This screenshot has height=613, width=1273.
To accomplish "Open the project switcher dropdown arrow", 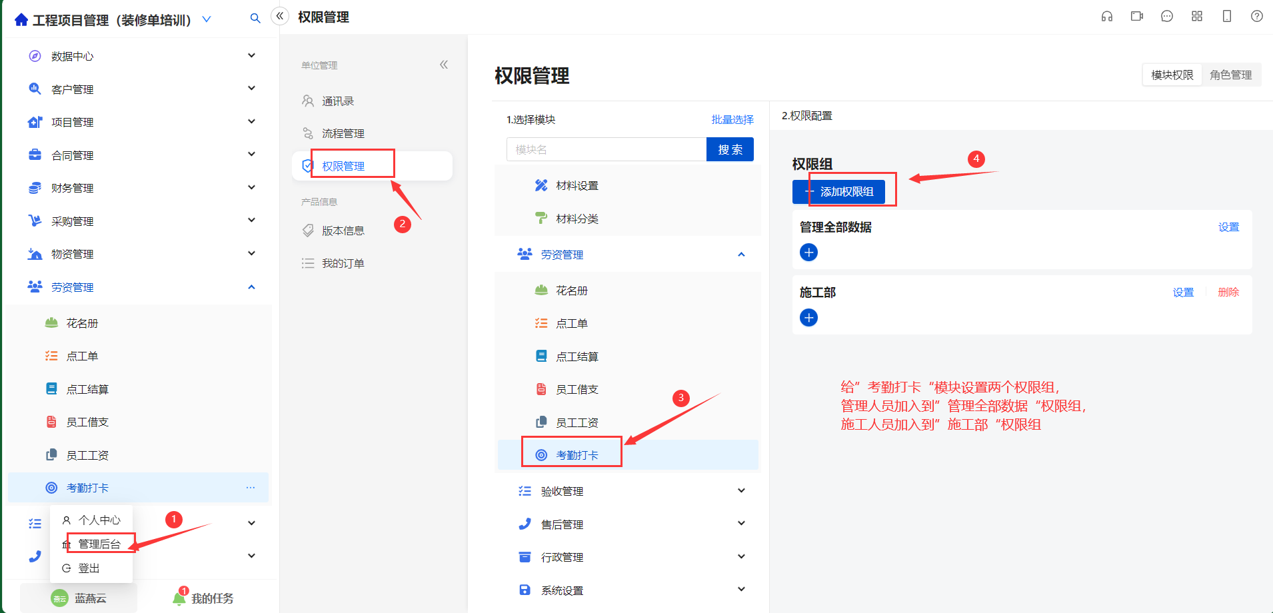I will [x=207, y=19].
